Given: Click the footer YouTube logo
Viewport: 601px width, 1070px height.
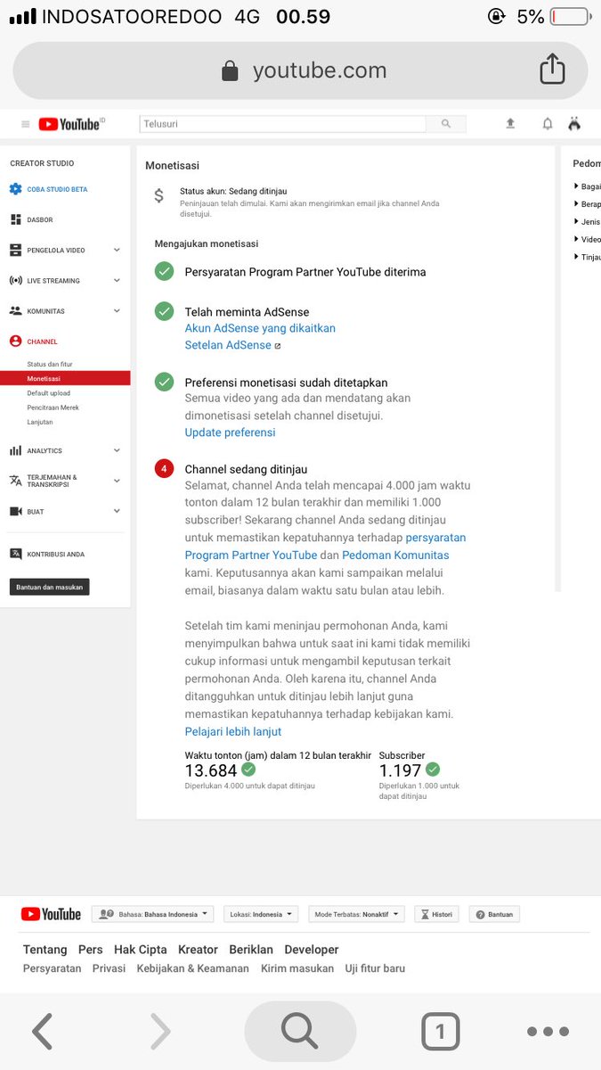Looking at the screenshot, I should (x=51, y=914).
